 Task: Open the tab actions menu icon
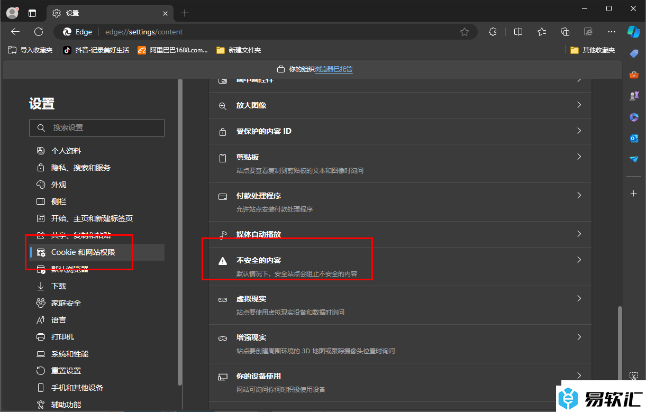32,13
